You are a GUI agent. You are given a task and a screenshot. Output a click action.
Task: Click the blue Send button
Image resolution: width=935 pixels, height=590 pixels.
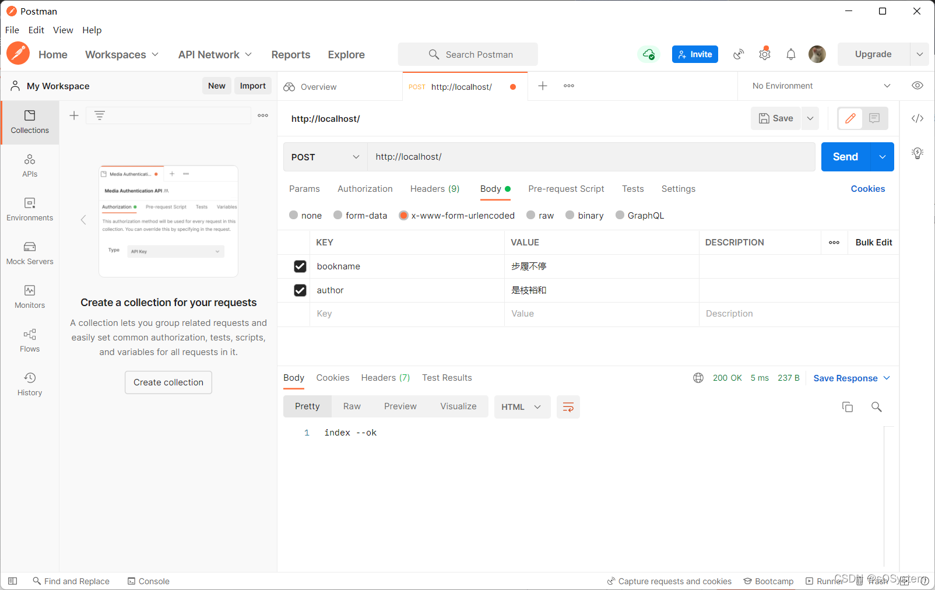[x=845, y=157]
